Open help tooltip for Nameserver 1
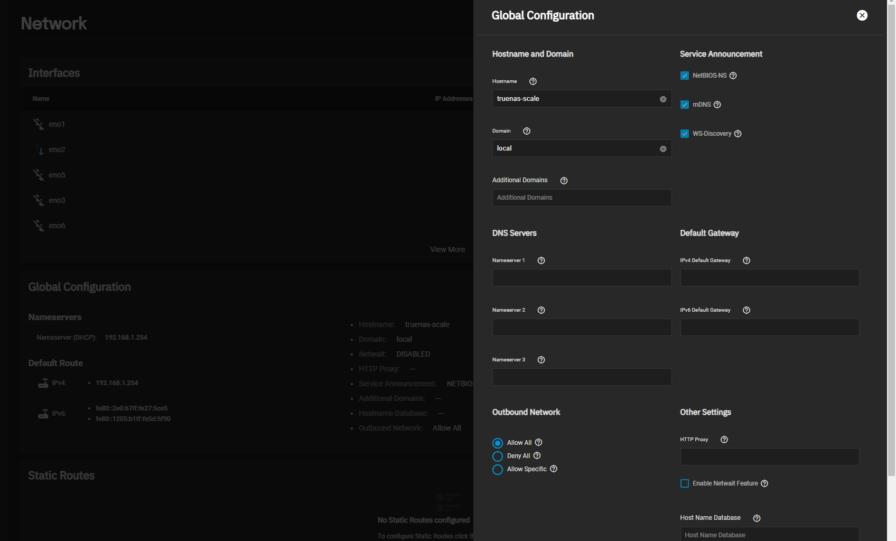This screenshot has height=541, width=896. pos(541,260)
